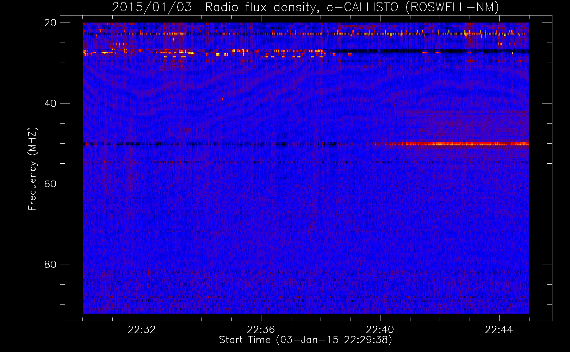Click the 40 frequency tick label
This screenshot has width=570, height=352.
(50, 103)
